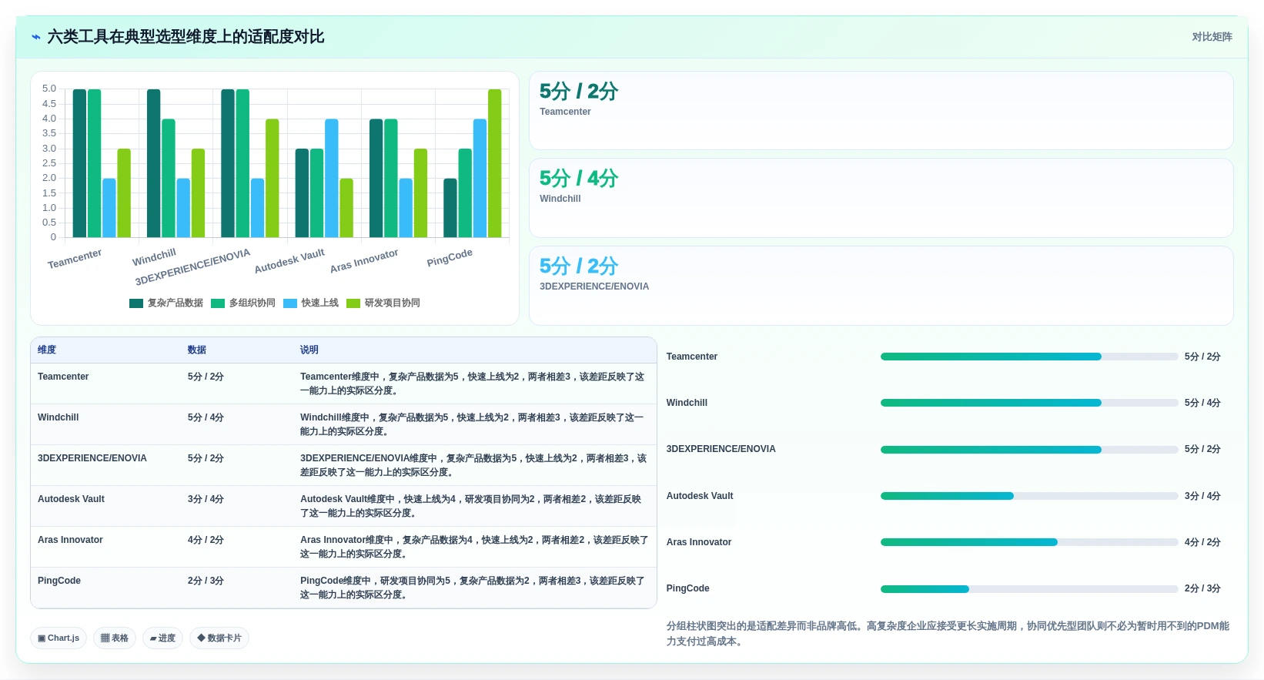Select the 3DEXPERIENCE/ENOVIA 5分 / 2分 data card
The height and width of the screenshot is (680, 1264).
(881, 286)
